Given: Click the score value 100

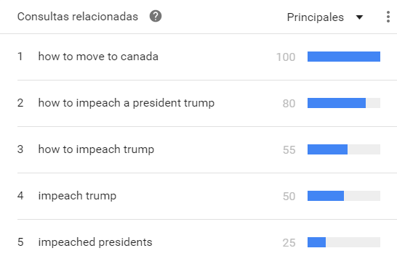Looking at the screenshot, I should 286,57.
